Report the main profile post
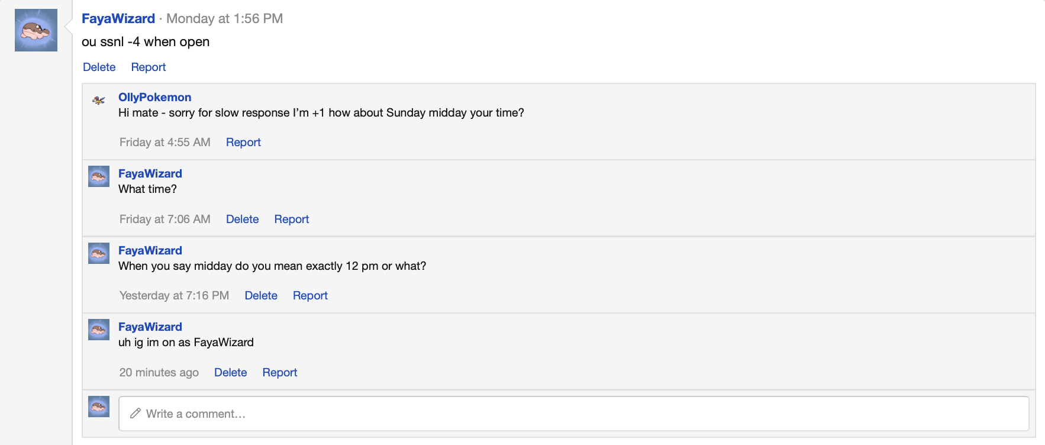This screenshot has height=445, width=1045. (x=148, y=67)
